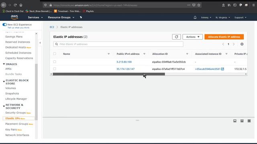Check the row for 35.174.120.147

coord(55,69)
